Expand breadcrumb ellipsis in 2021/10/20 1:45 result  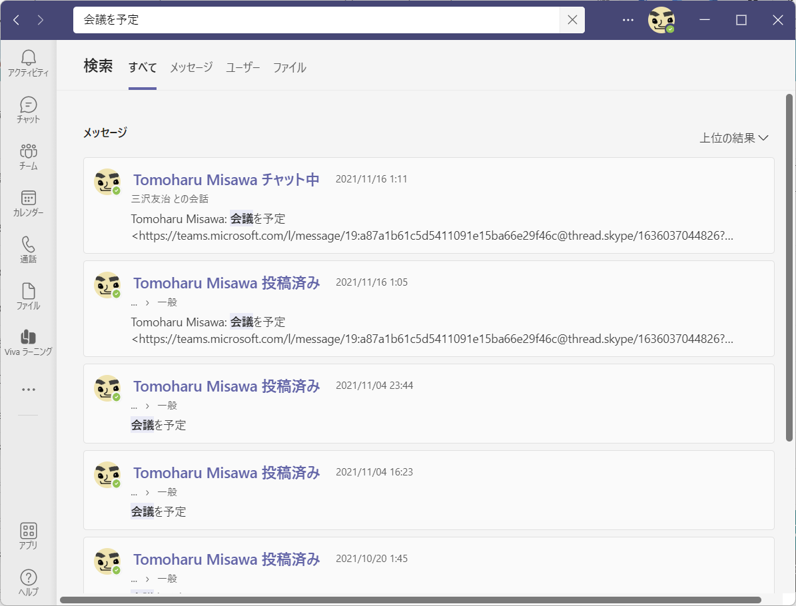click(134, 579)
